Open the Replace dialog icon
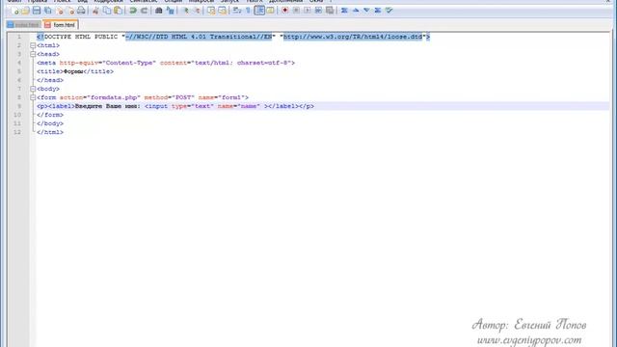 coord(170,11)
